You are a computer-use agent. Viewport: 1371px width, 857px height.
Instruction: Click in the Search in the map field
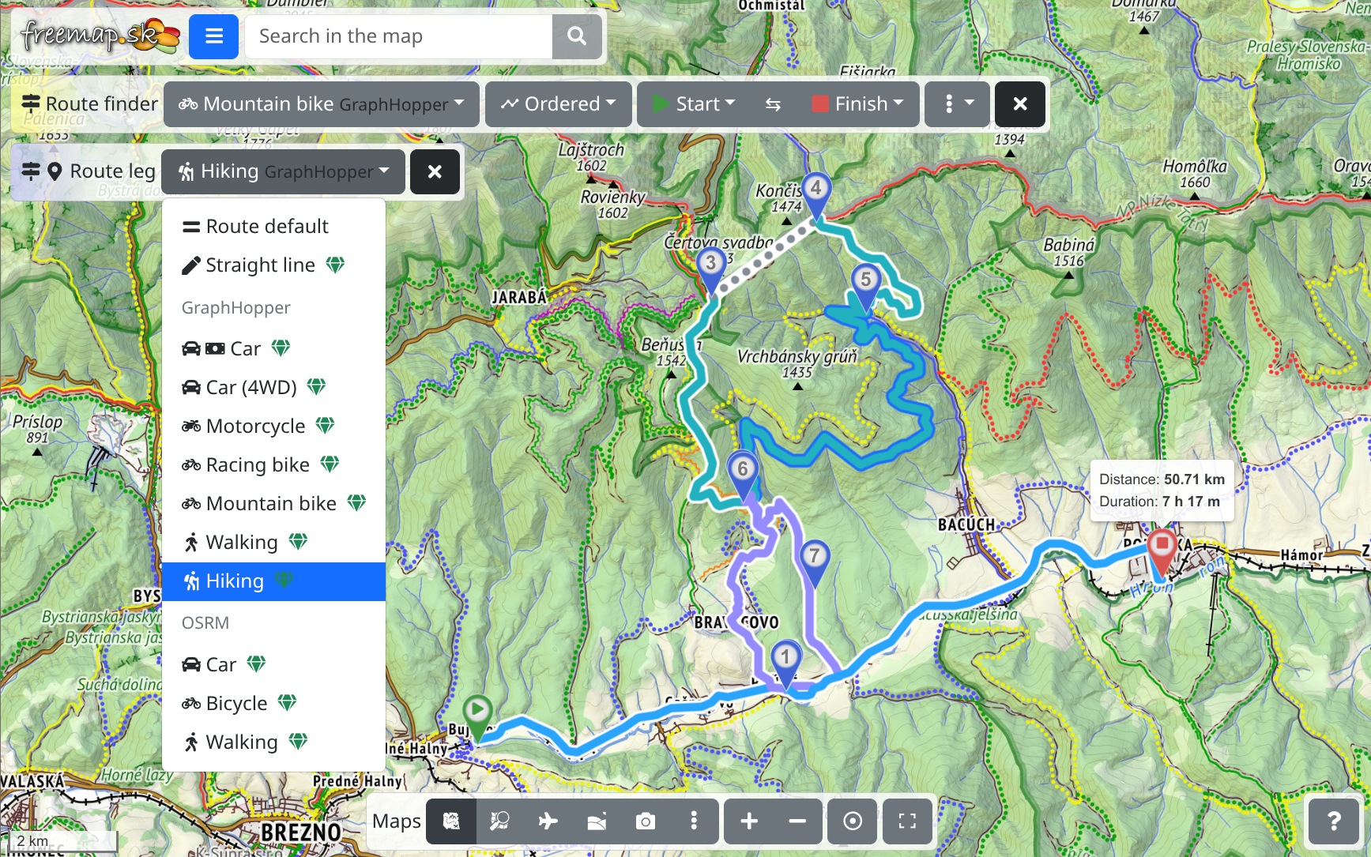398,36
